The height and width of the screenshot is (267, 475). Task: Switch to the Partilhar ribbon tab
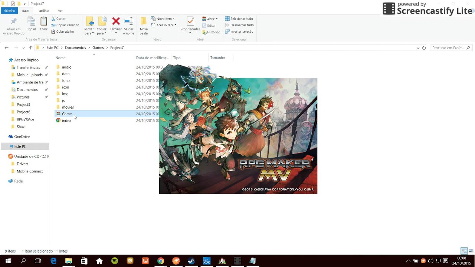pyautogui.click(x=43, y=11)
